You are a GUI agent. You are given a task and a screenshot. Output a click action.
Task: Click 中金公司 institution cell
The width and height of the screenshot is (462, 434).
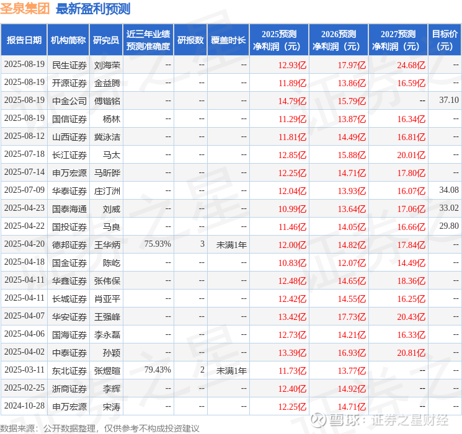pos(69,101)
